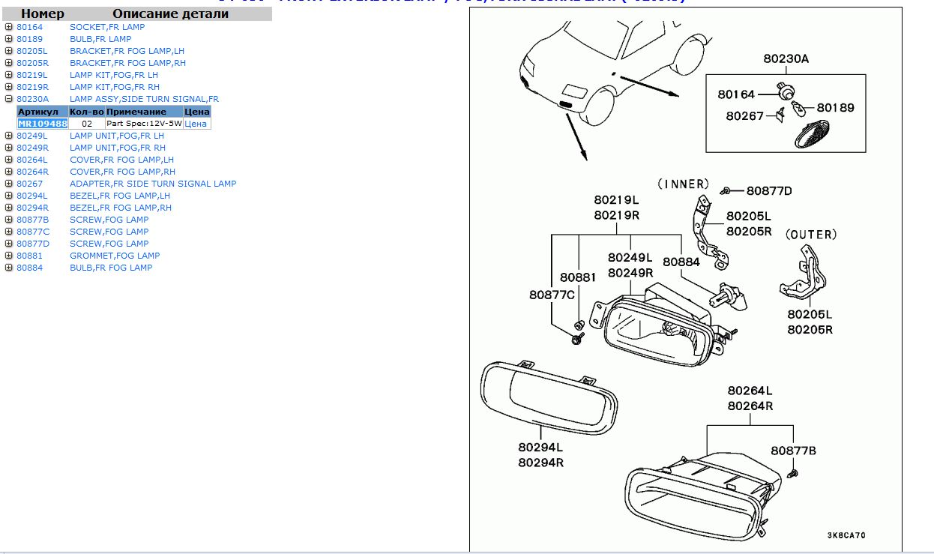Click SCREW,FOG LAMP description for 80877D
Viewport: 934px width, 554px height.
pyautogui.click(x=109, y=244)
